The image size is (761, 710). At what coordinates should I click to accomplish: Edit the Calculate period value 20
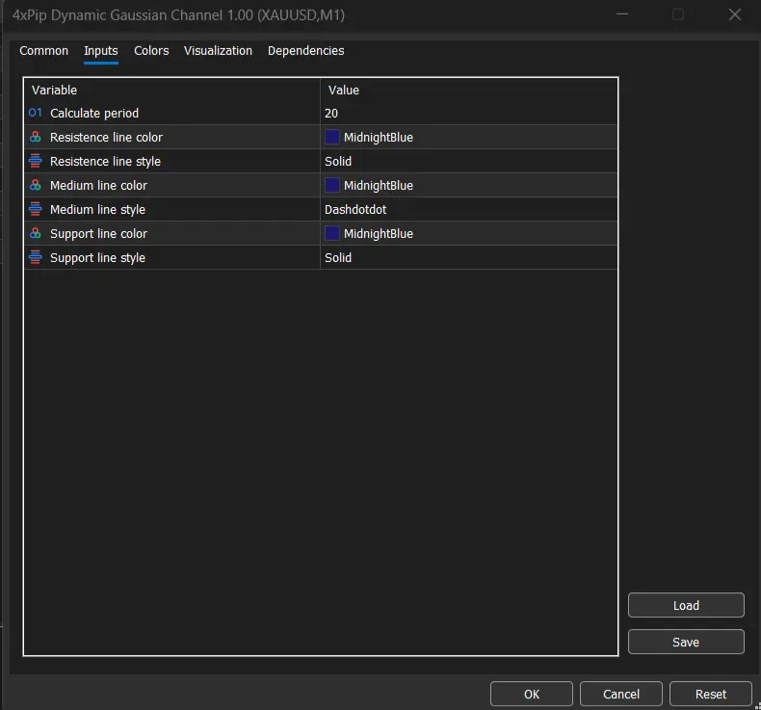click(x=468, y=113)
